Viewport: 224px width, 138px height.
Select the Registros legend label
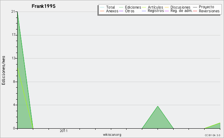(x=156, y=11)
